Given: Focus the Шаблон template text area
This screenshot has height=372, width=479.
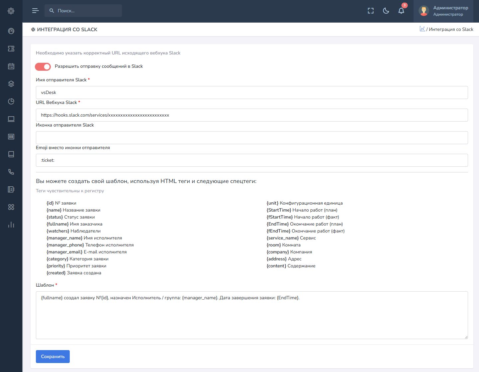Looking at the screenshot, I should coord(252,315).
